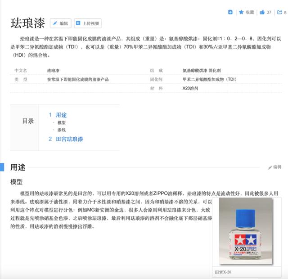Viewport: 288px width, 279px height.
Task: Click the like count 37
Action: (269, 12)
